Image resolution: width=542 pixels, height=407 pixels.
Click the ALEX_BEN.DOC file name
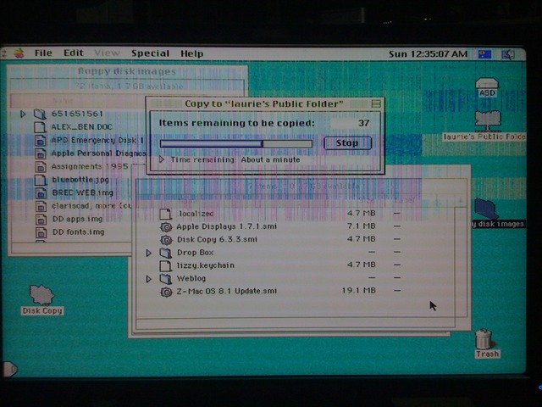[x=81, y=127]
